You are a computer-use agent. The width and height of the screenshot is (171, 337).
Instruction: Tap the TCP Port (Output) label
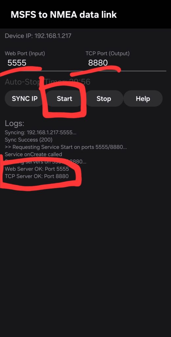pos(108,53)
